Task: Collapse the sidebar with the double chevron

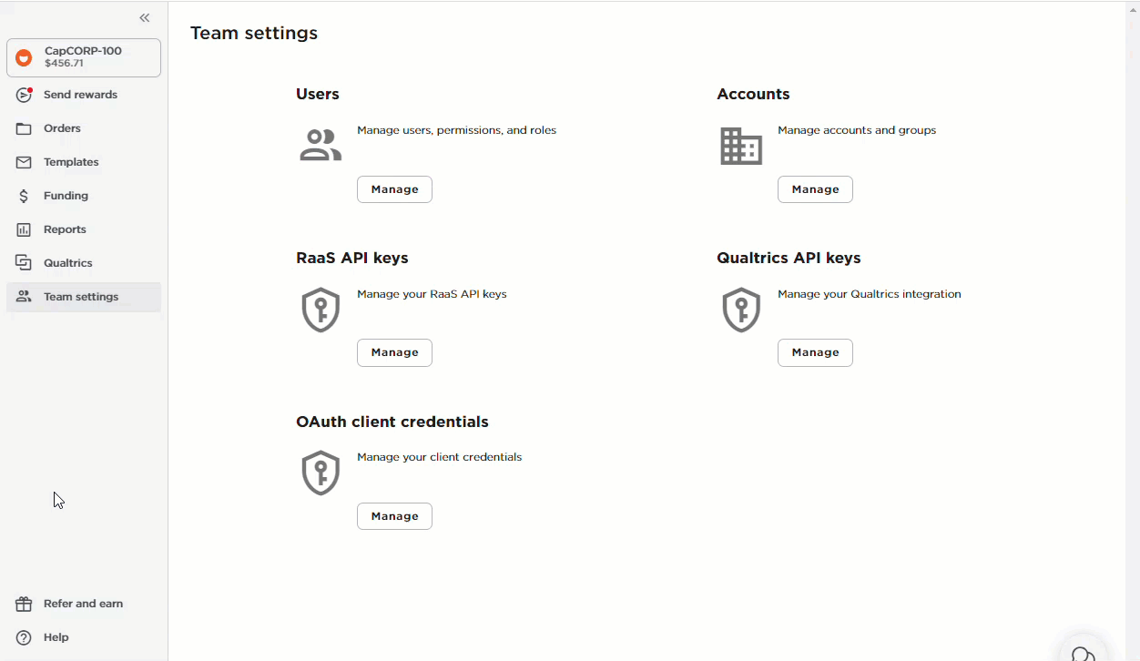Action: point(144,16)
